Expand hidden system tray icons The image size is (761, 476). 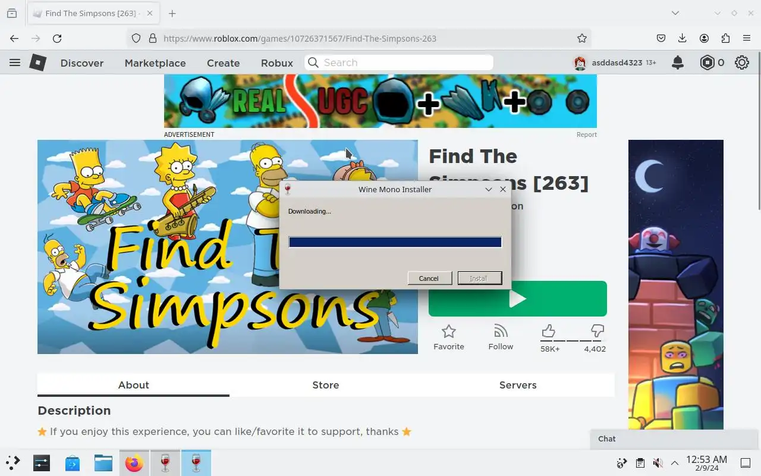point(675,463)
